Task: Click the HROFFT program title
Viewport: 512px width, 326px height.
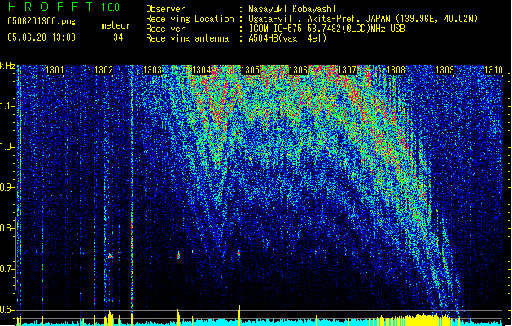Action: [51, 7]
